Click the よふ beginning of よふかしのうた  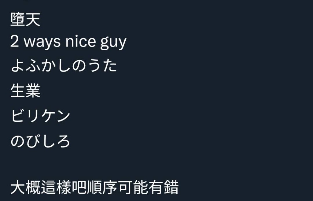point(25,65)
